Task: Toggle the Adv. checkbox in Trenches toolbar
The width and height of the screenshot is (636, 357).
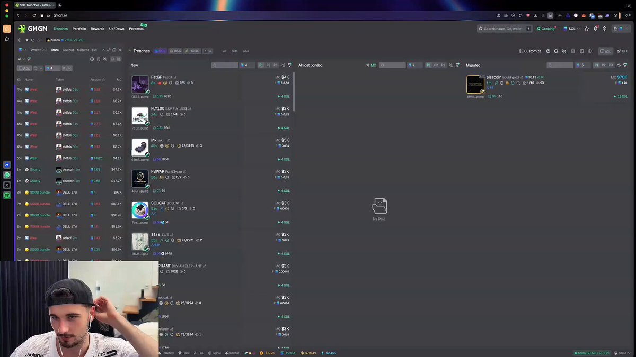Action: (x=605, y=51)
